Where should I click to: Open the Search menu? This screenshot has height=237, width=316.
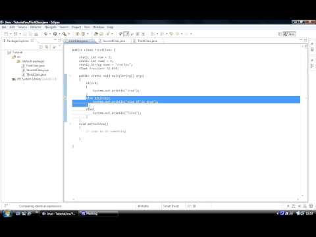(x=64, y=27)
